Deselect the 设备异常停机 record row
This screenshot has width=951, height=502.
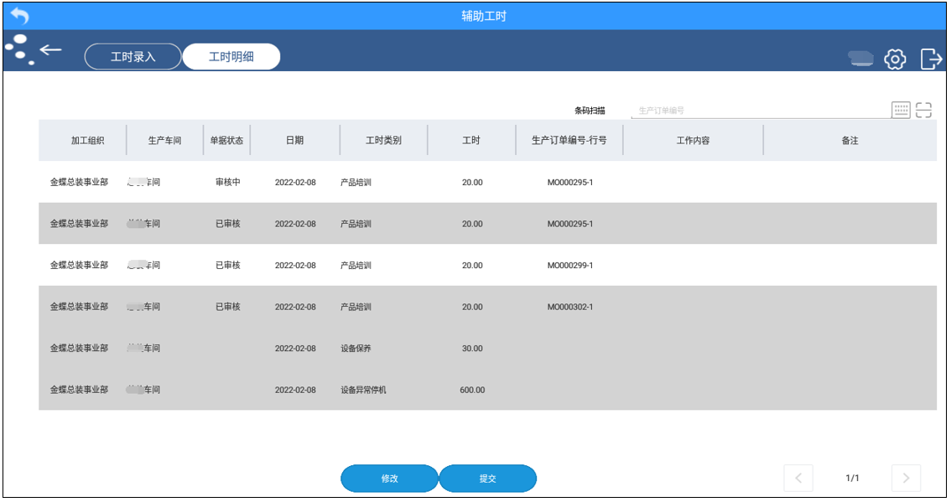click(419, 390)
